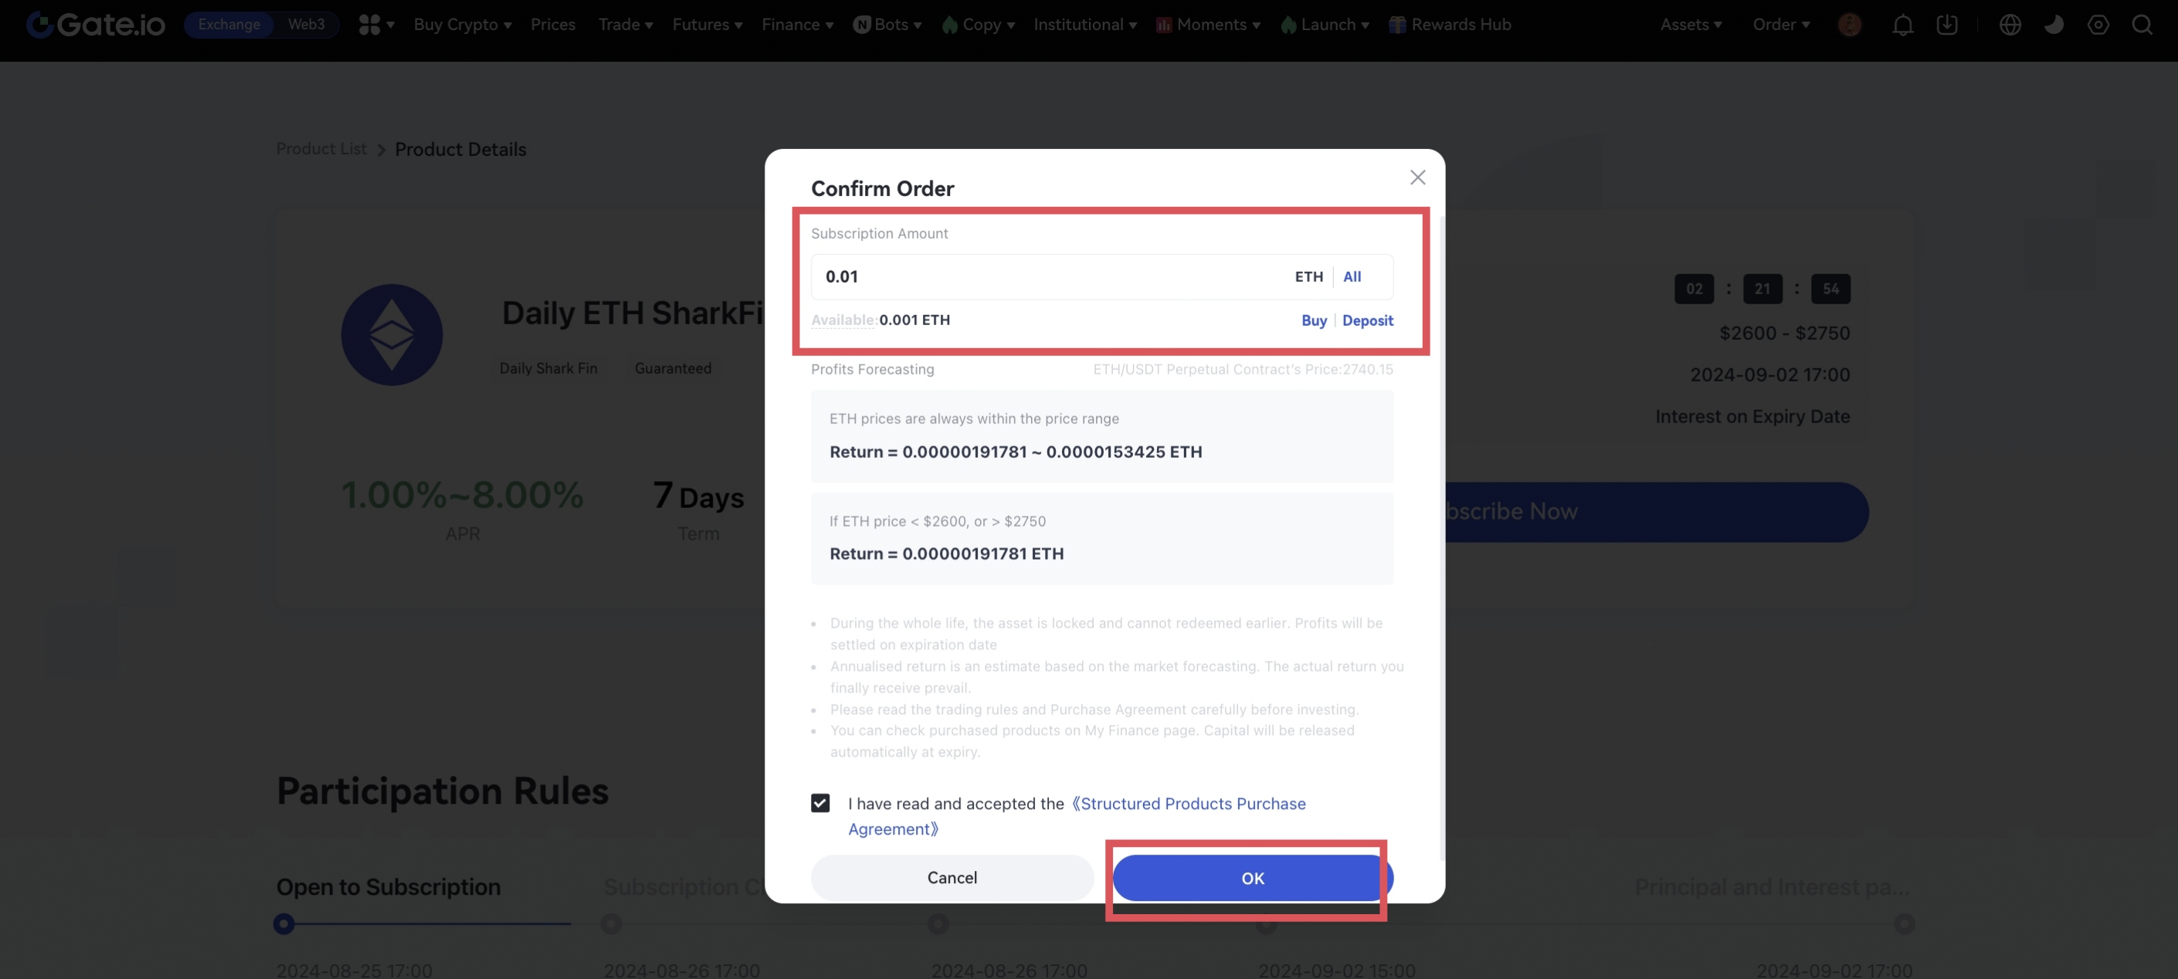This screenshot has height=979, width=2178.
Task: Open the notifications bell icon
Action: point(1902,25)
